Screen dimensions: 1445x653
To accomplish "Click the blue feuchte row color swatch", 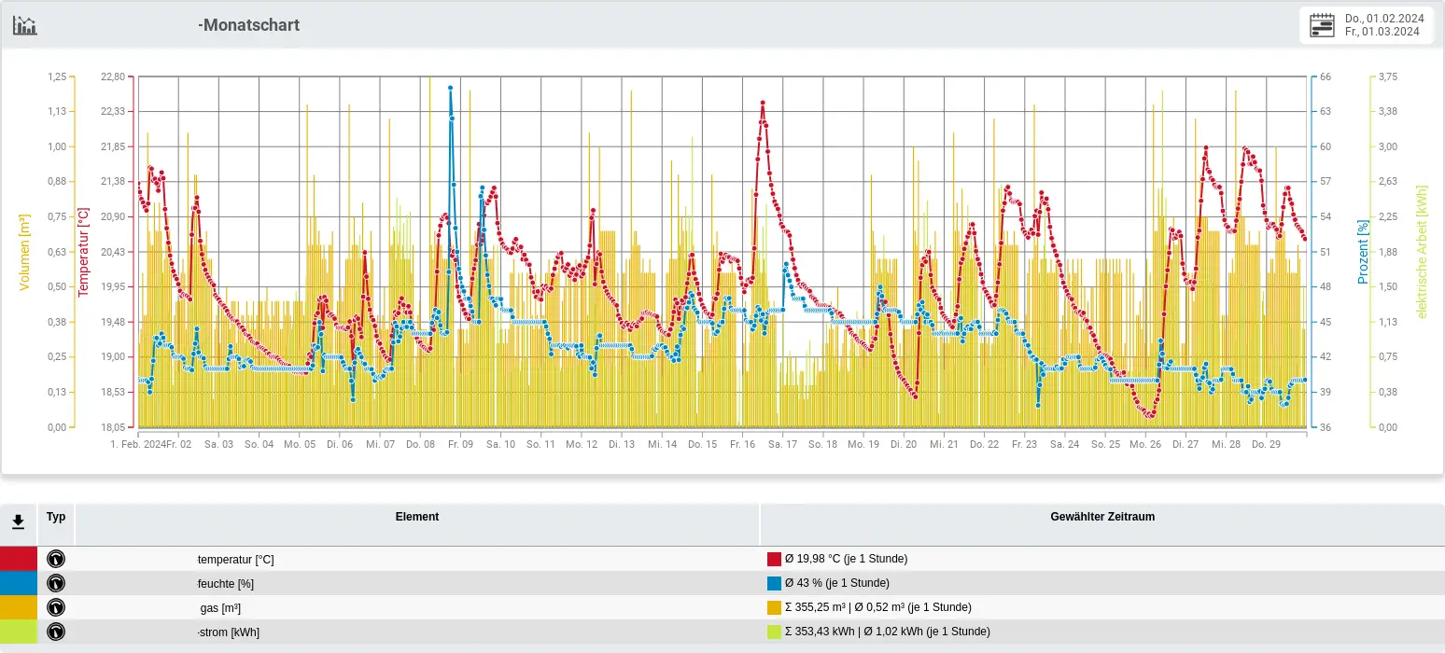I will tap(19, 583).
